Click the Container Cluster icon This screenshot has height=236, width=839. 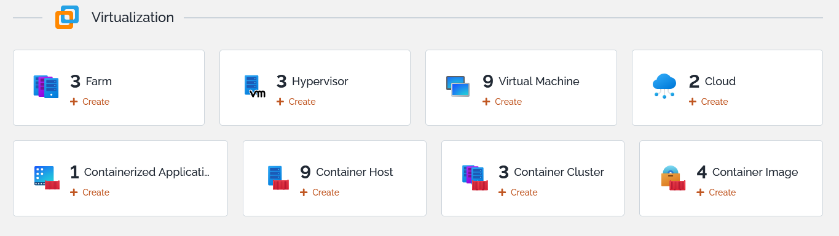coord(475,177)
